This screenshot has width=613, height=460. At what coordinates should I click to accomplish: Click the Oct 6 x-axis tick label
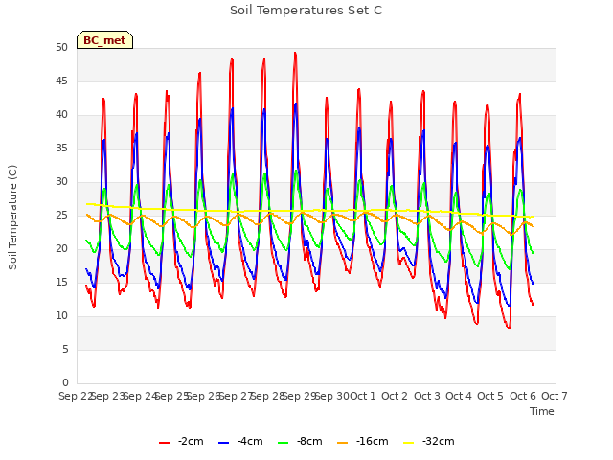coord(523,396)
